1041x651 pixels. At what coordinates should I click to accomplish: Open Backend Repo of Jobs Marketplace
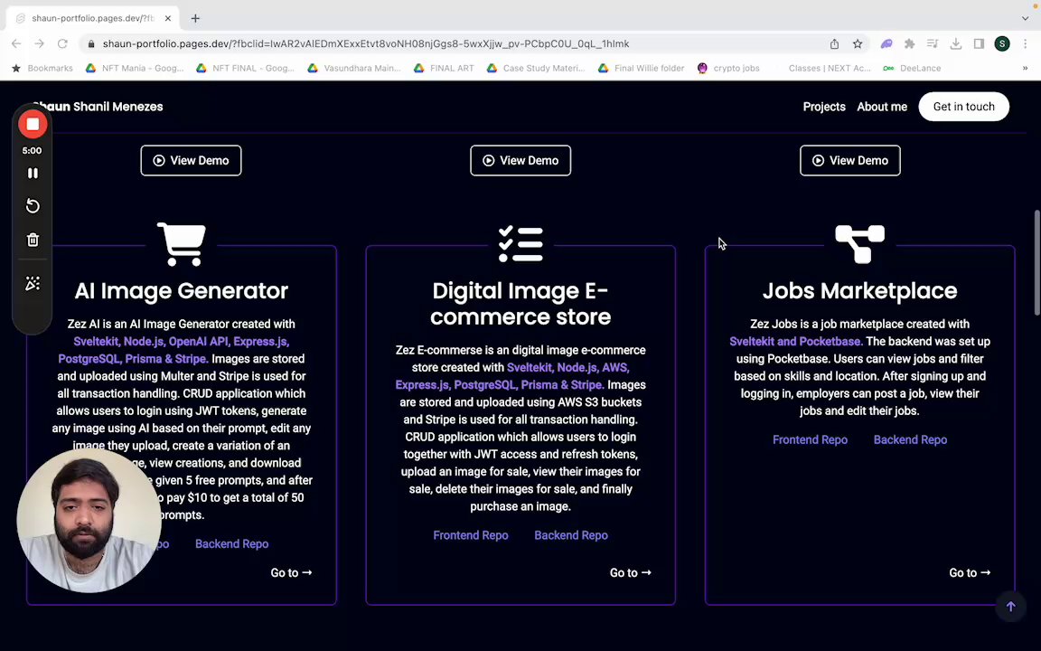(910, 439)
